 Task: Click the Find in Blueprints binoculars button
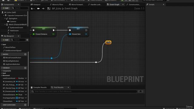141,91
